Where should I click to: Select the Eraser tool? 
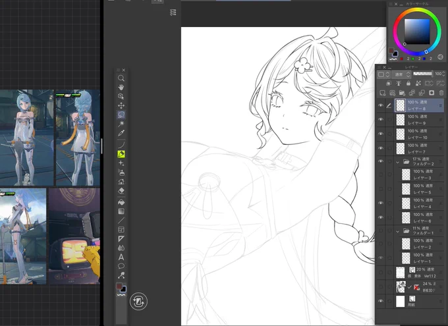click(121, 190)
